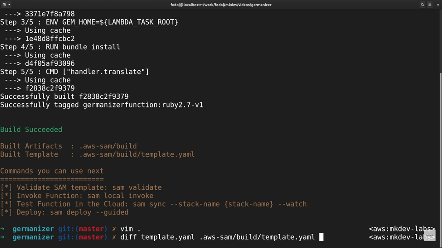
Task: Click the hash 1e48d8ffcbc2
Action: 50,39
